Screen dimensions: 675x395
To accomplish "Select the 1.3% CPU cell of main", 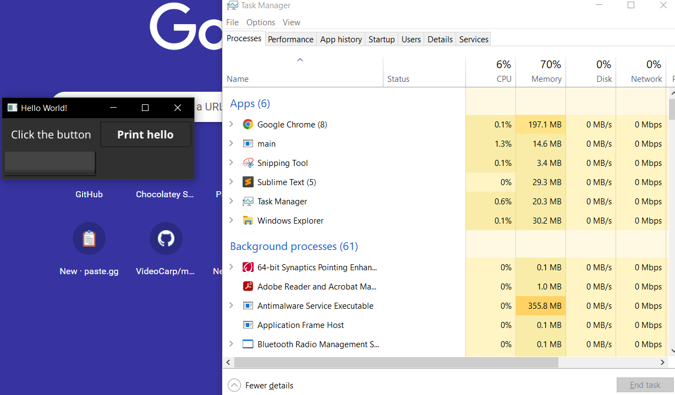I will pyautogui.click(x=491, y=143).
